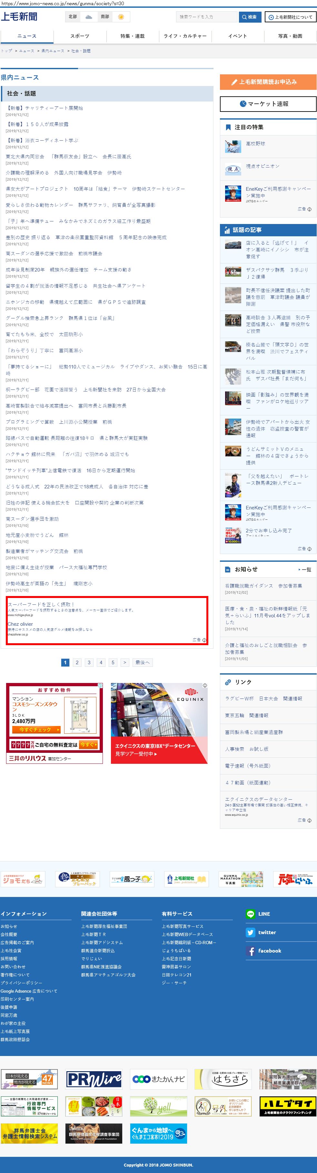
Task: Jump to 最後へ last page
Action: point(142,663)
